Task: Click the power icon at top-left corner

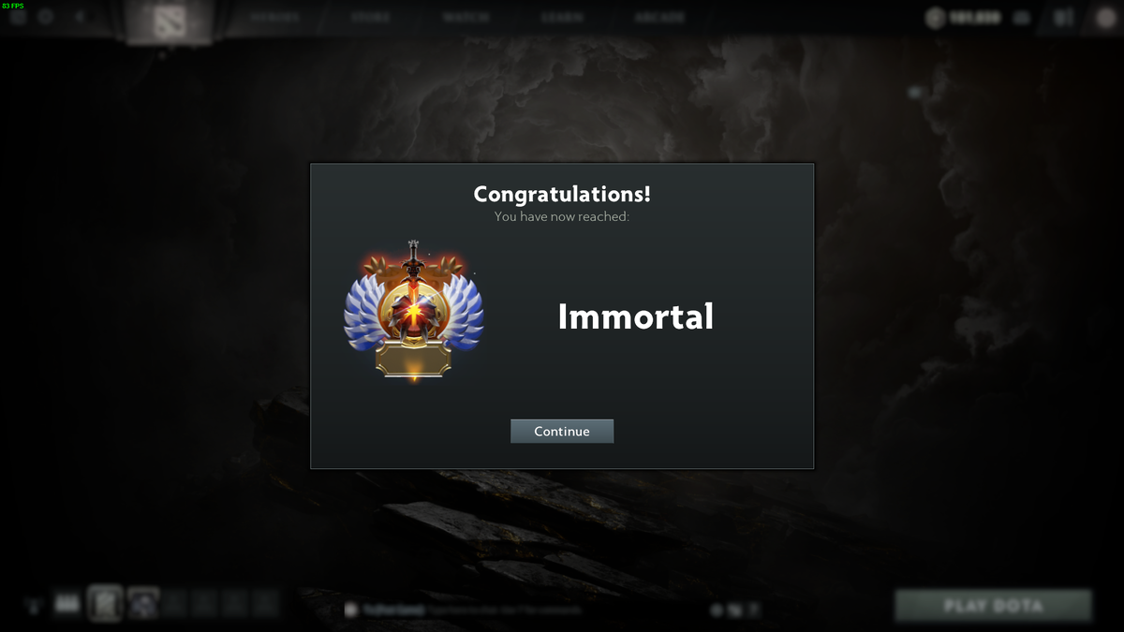Action: point(17,19)
